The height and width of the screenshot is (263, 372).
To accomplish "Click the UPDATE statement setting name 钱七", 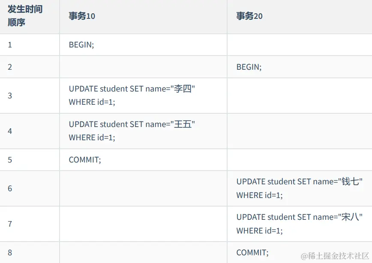I will coord(299,188).
